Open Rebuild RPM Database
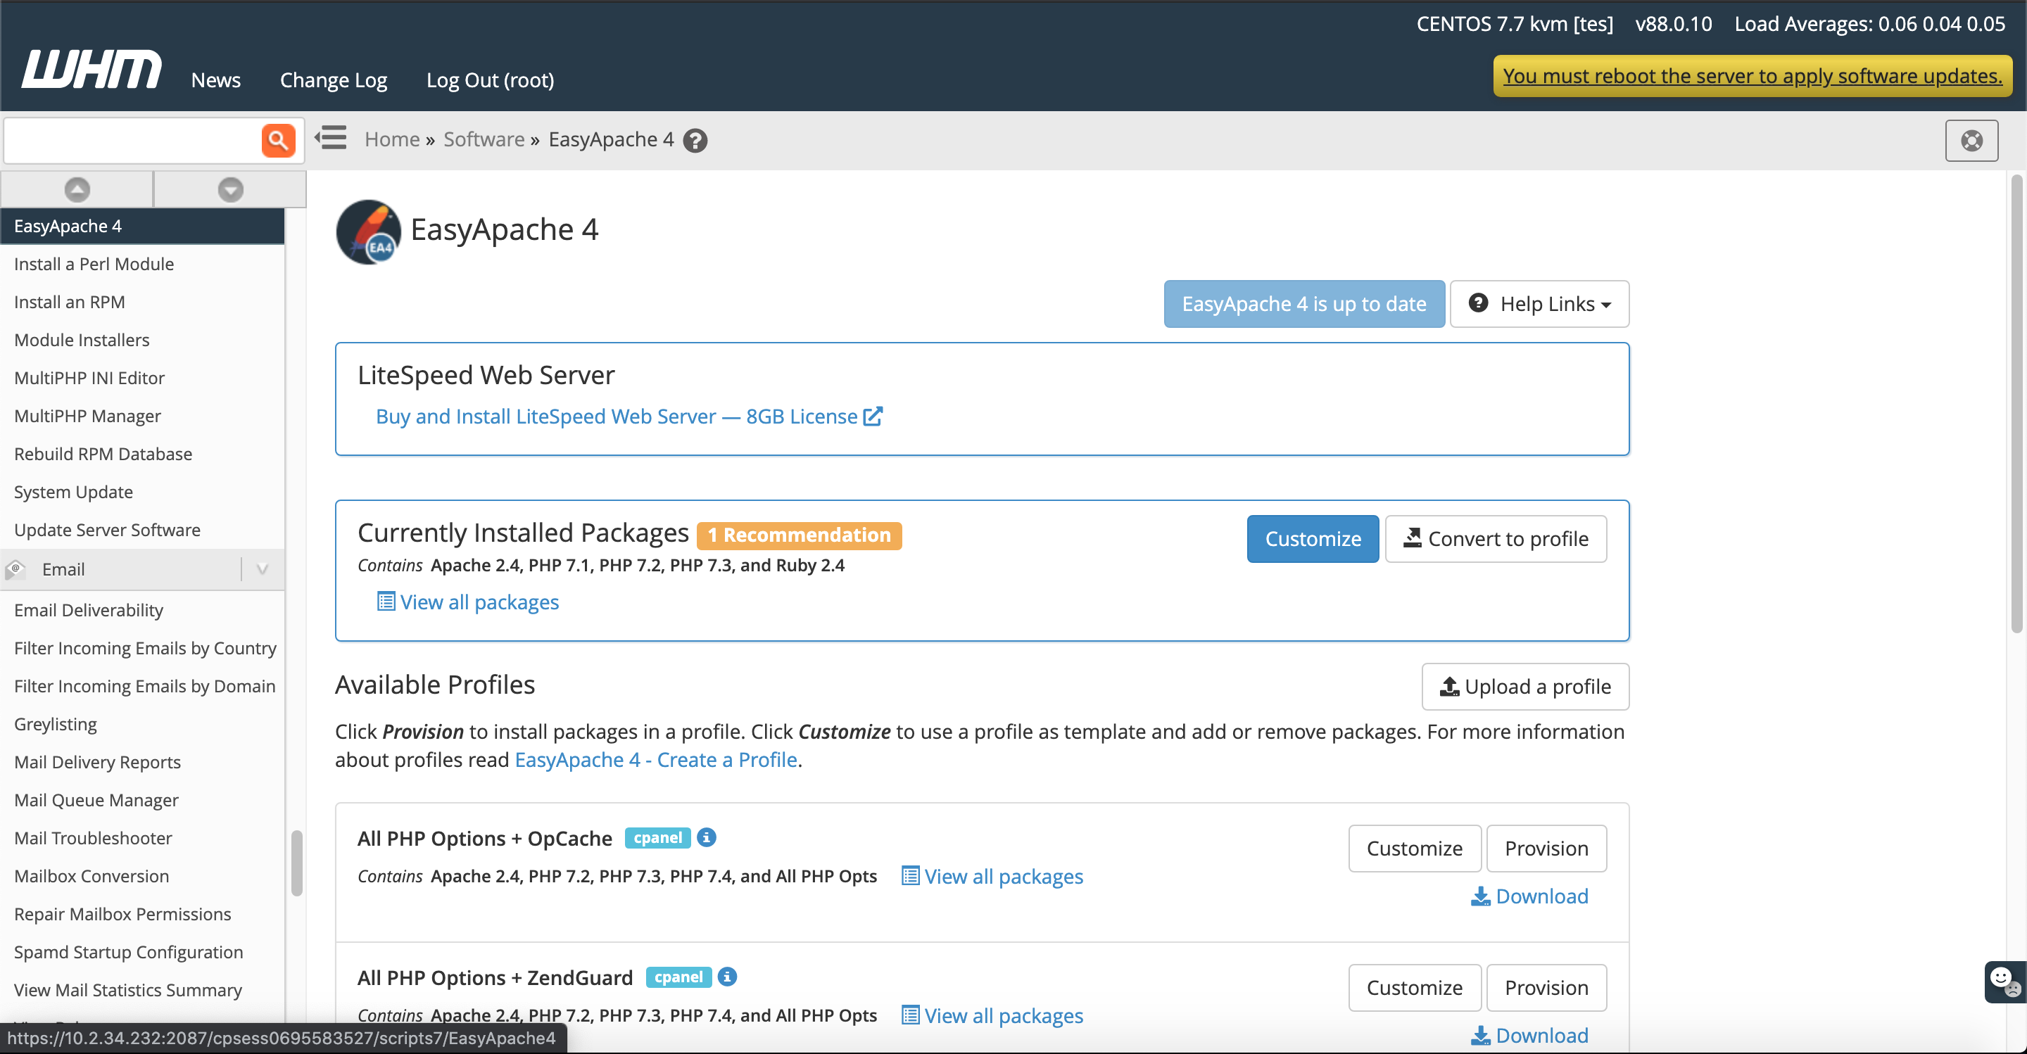 coord(103,454)
